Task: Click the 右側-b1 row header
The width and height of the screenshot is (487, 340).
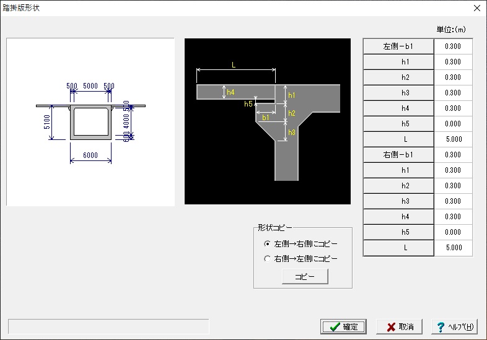Action: [398, 155]
